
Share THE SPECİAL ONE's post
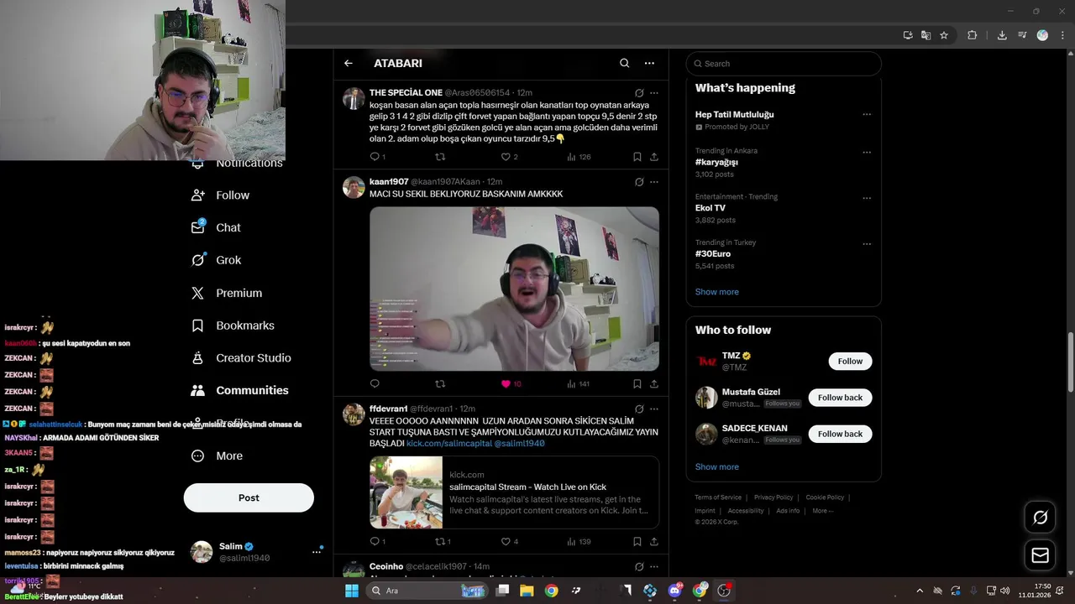(x=654, y=157)
